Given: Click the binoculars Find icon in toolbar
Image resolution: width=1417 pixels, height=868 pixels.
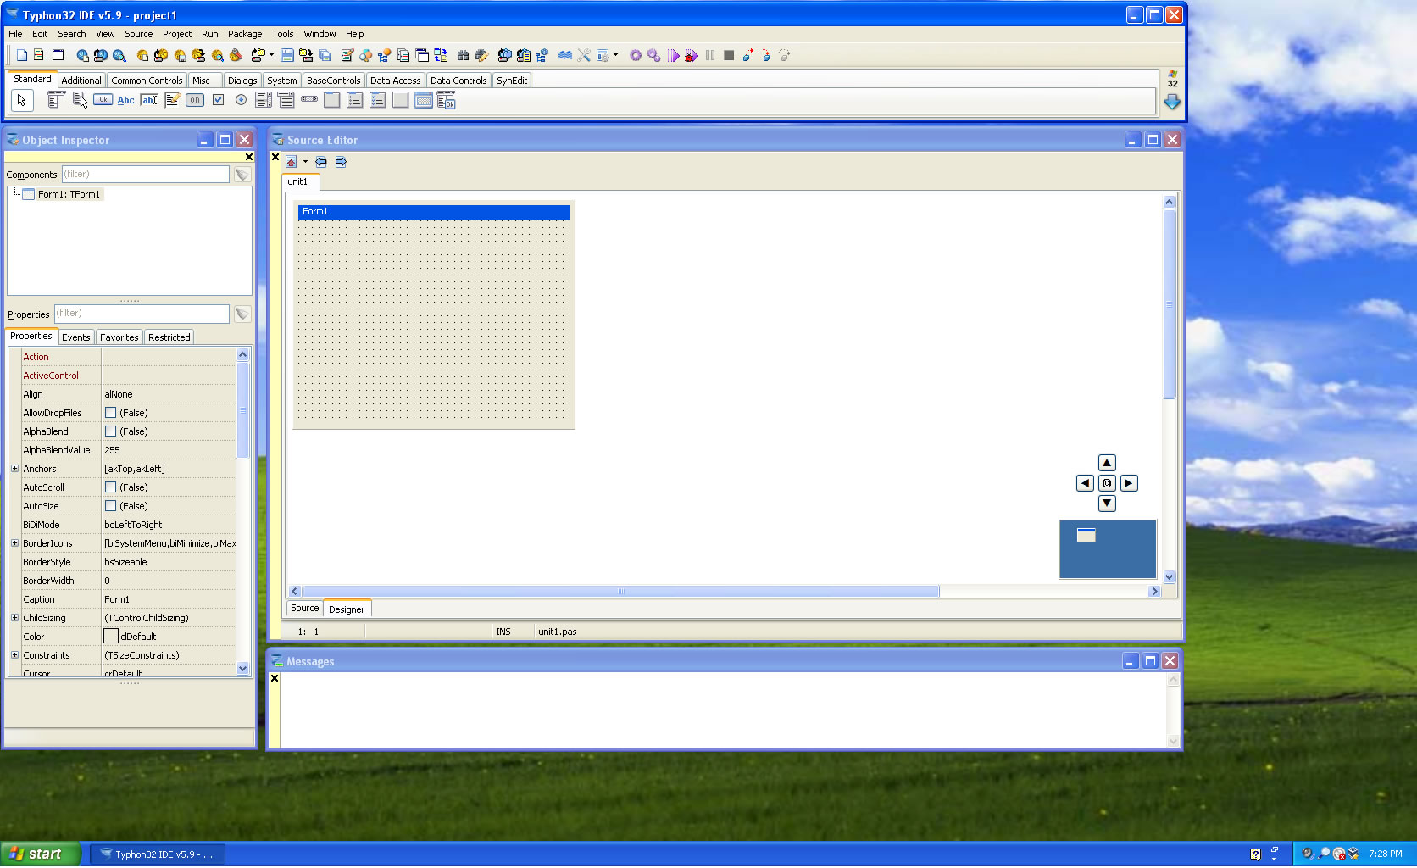Looking at the screenshot, I should 463,55.
